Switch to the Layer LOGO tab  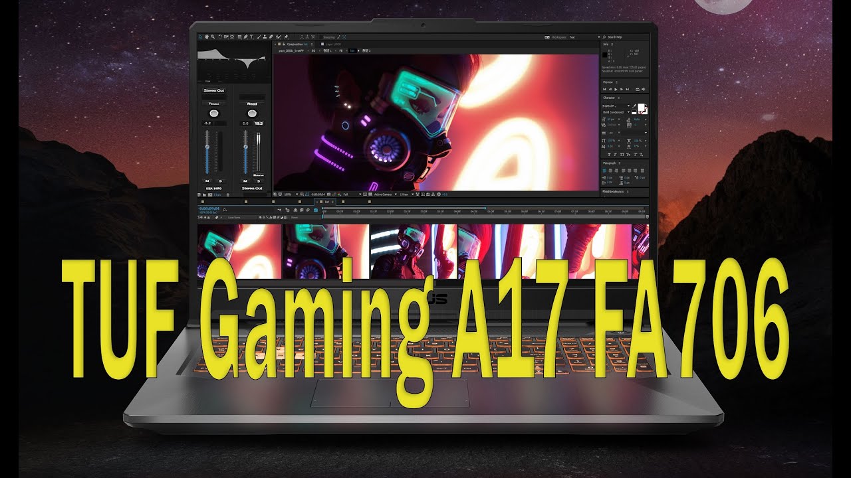point(333,44)
